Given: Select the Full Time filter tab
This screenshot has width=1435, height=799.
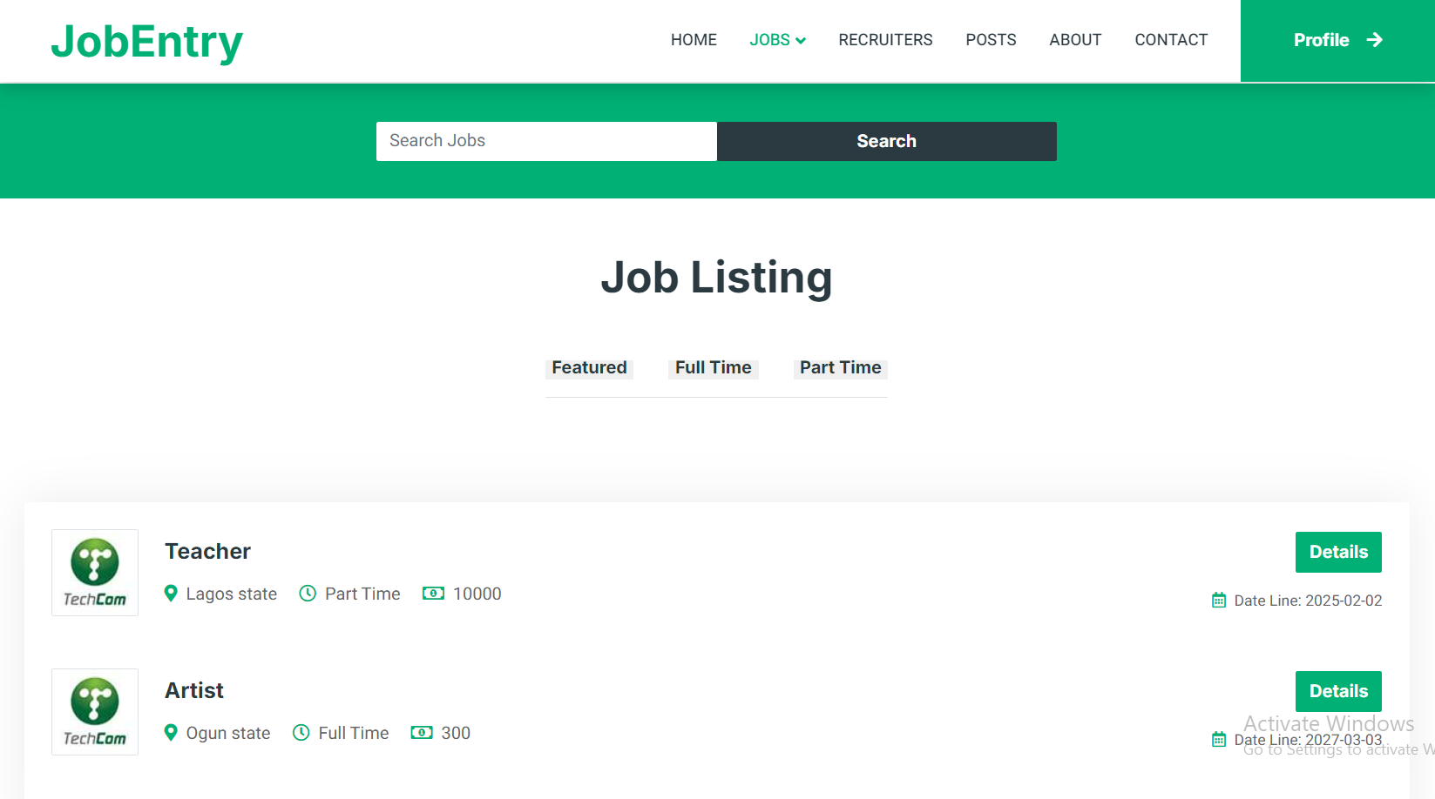Looking at the screenshot, I should (x=713, y=367).
